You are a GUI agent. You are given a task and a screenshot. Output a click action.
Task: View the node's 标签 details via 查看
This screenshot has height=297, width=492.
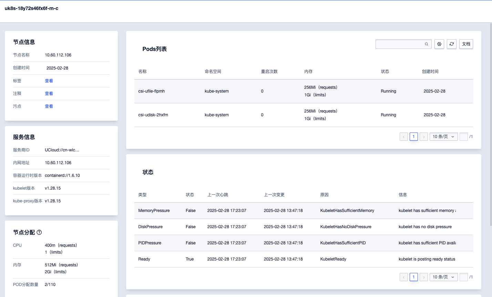49,81
